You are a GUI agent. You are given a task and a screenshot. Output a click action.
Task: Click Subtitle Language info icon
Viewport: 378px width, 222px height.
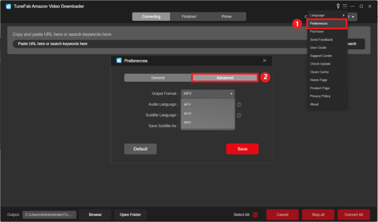click(239, 115)
